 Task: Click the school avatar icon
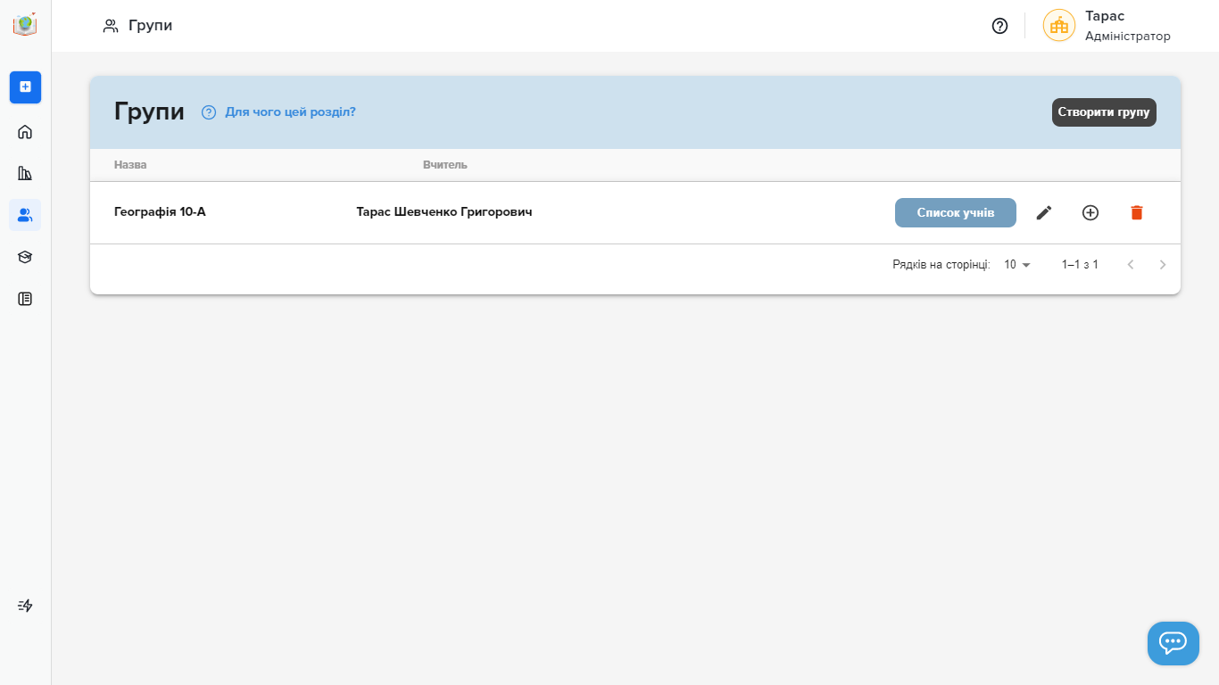(1059, 26)
